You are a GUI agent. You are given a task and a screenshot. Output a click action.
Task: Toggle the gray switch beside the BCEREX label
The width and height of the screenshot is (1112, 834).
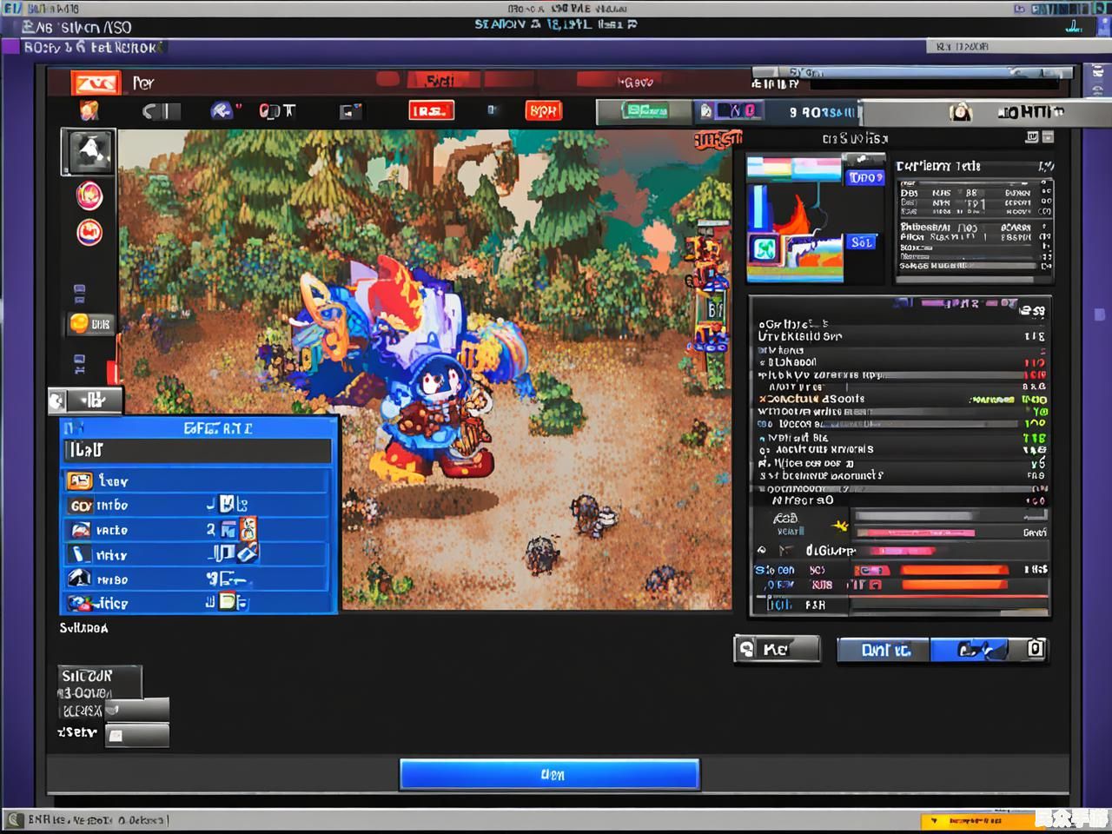(136, 710)
